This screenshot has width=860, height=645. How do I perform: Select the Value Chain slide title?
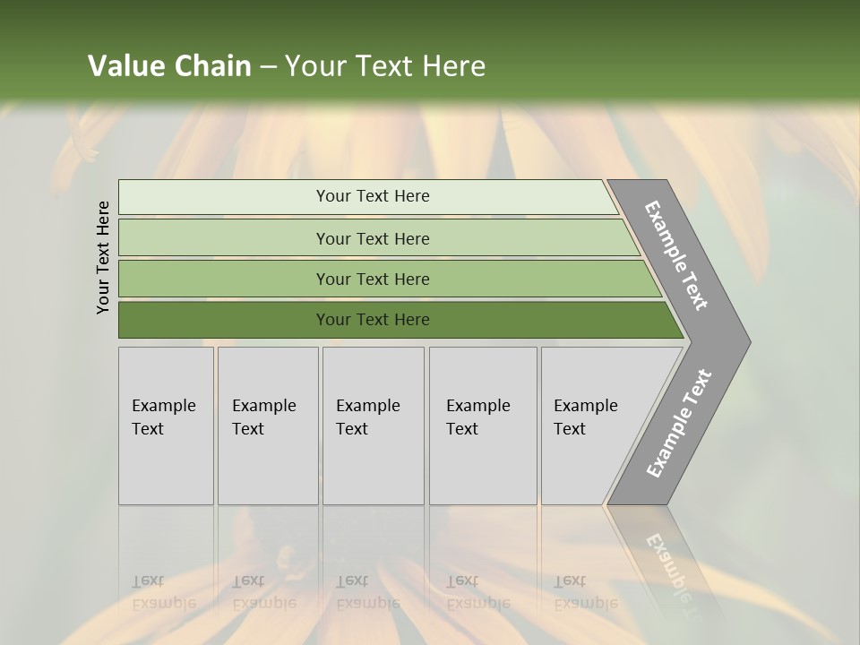point(287,65)
